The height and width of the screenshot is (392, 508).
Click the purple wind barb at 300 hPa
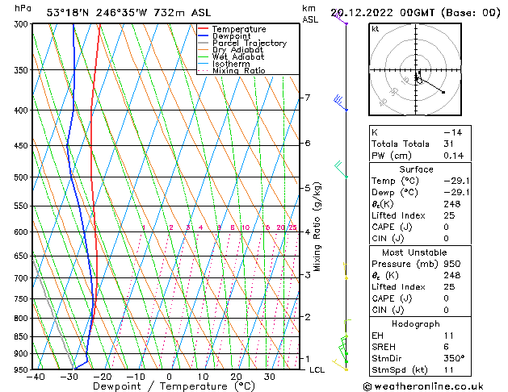(339, 18)
